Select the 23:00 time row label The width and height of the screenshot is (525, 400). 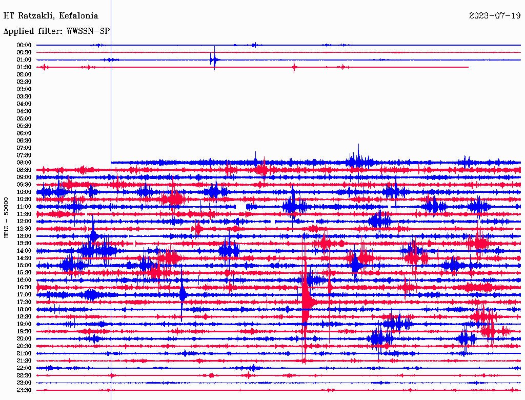tap(24, 383)
